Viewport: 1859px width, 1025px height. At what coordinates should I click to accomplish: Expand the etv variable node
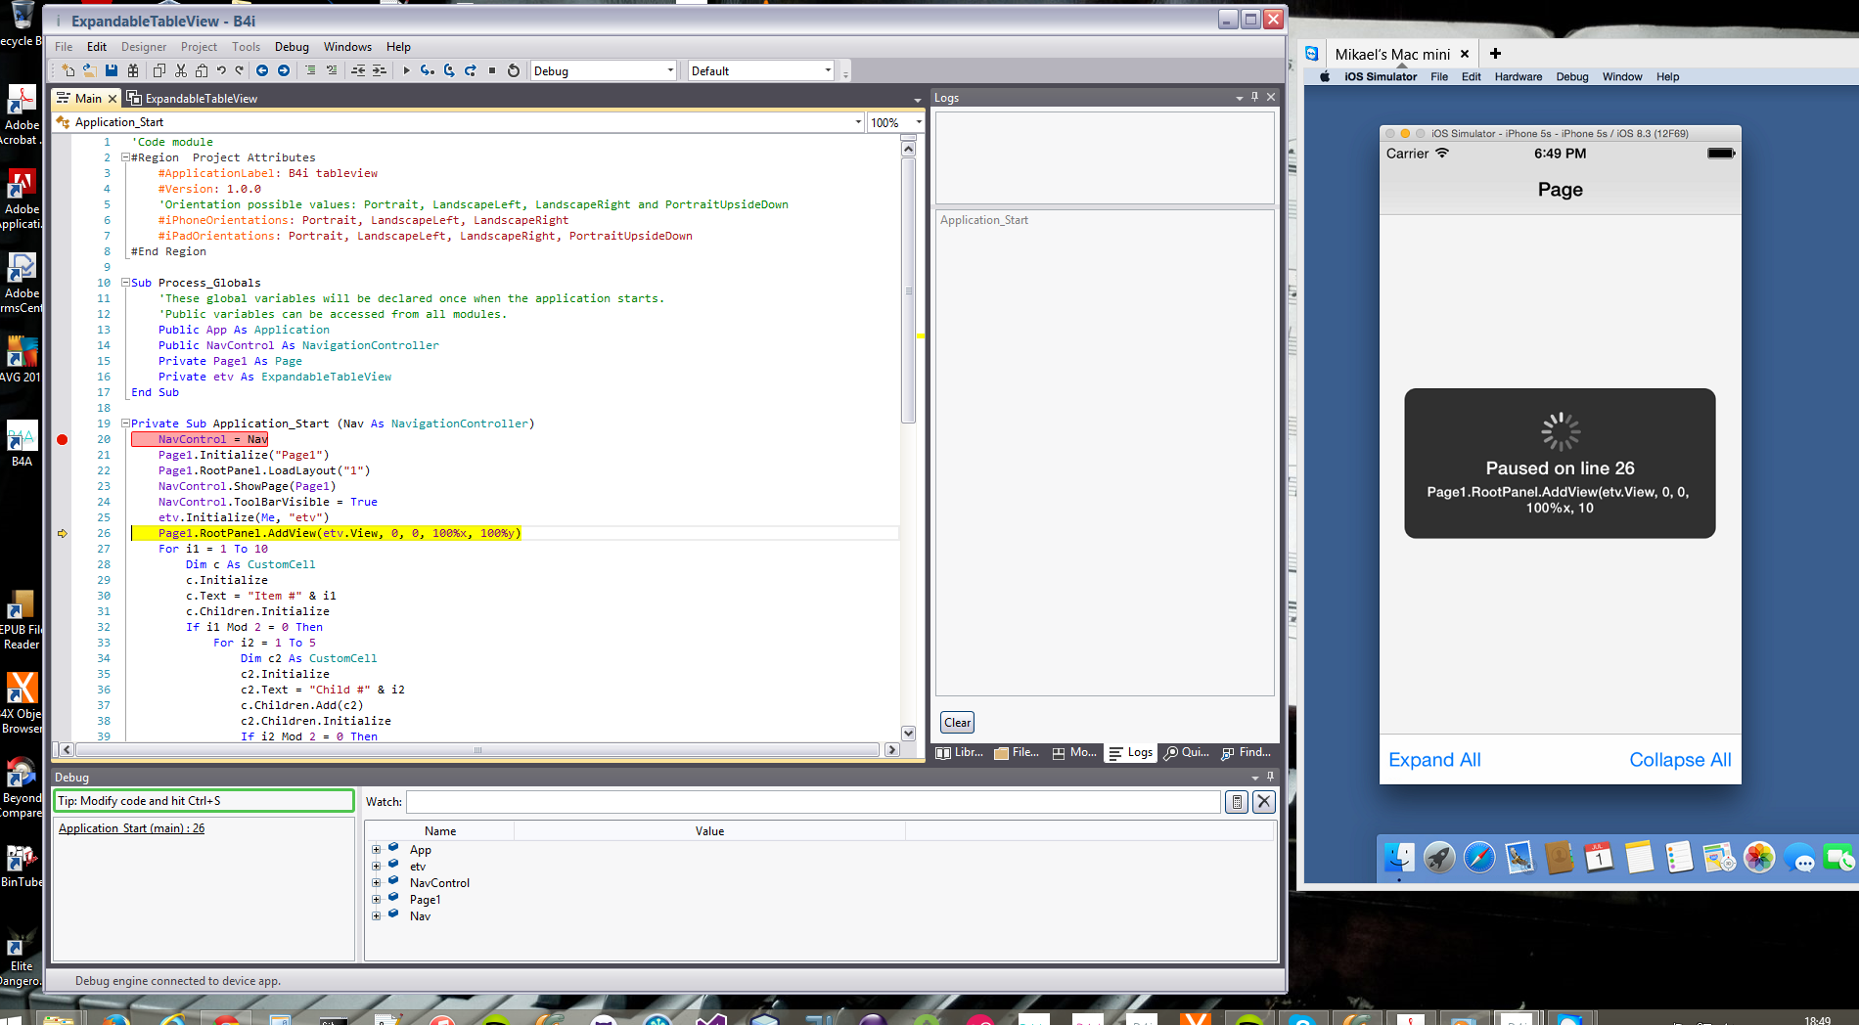[x=376, y=867]
